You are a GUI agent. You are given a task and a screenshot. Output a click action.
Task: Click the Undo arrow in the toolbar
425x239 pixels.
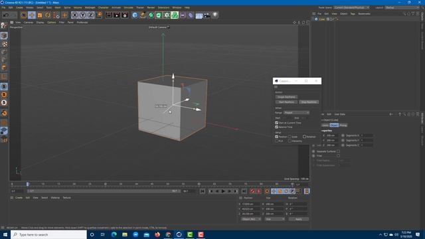5,15
